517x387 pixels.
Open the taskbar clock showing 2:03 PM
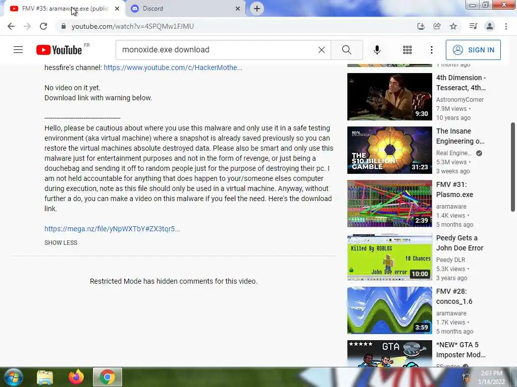click(491, 377)
